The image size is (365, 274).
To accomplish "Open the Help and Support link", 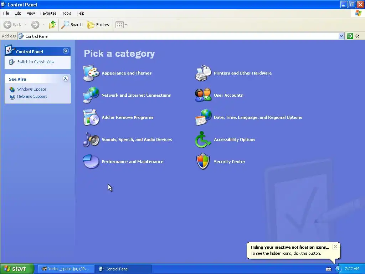I will pyautogui.click(x=32, y=96).
